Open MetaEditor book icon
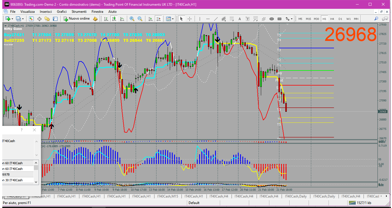This screenshot has height=208, width=392. 96,19
